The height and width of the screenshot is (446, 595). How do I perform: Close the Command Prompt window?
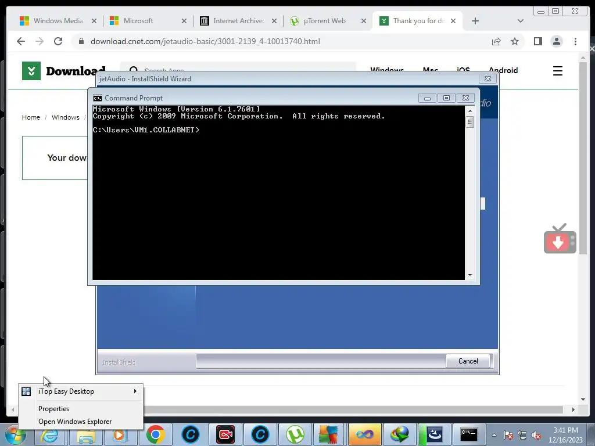465,98
